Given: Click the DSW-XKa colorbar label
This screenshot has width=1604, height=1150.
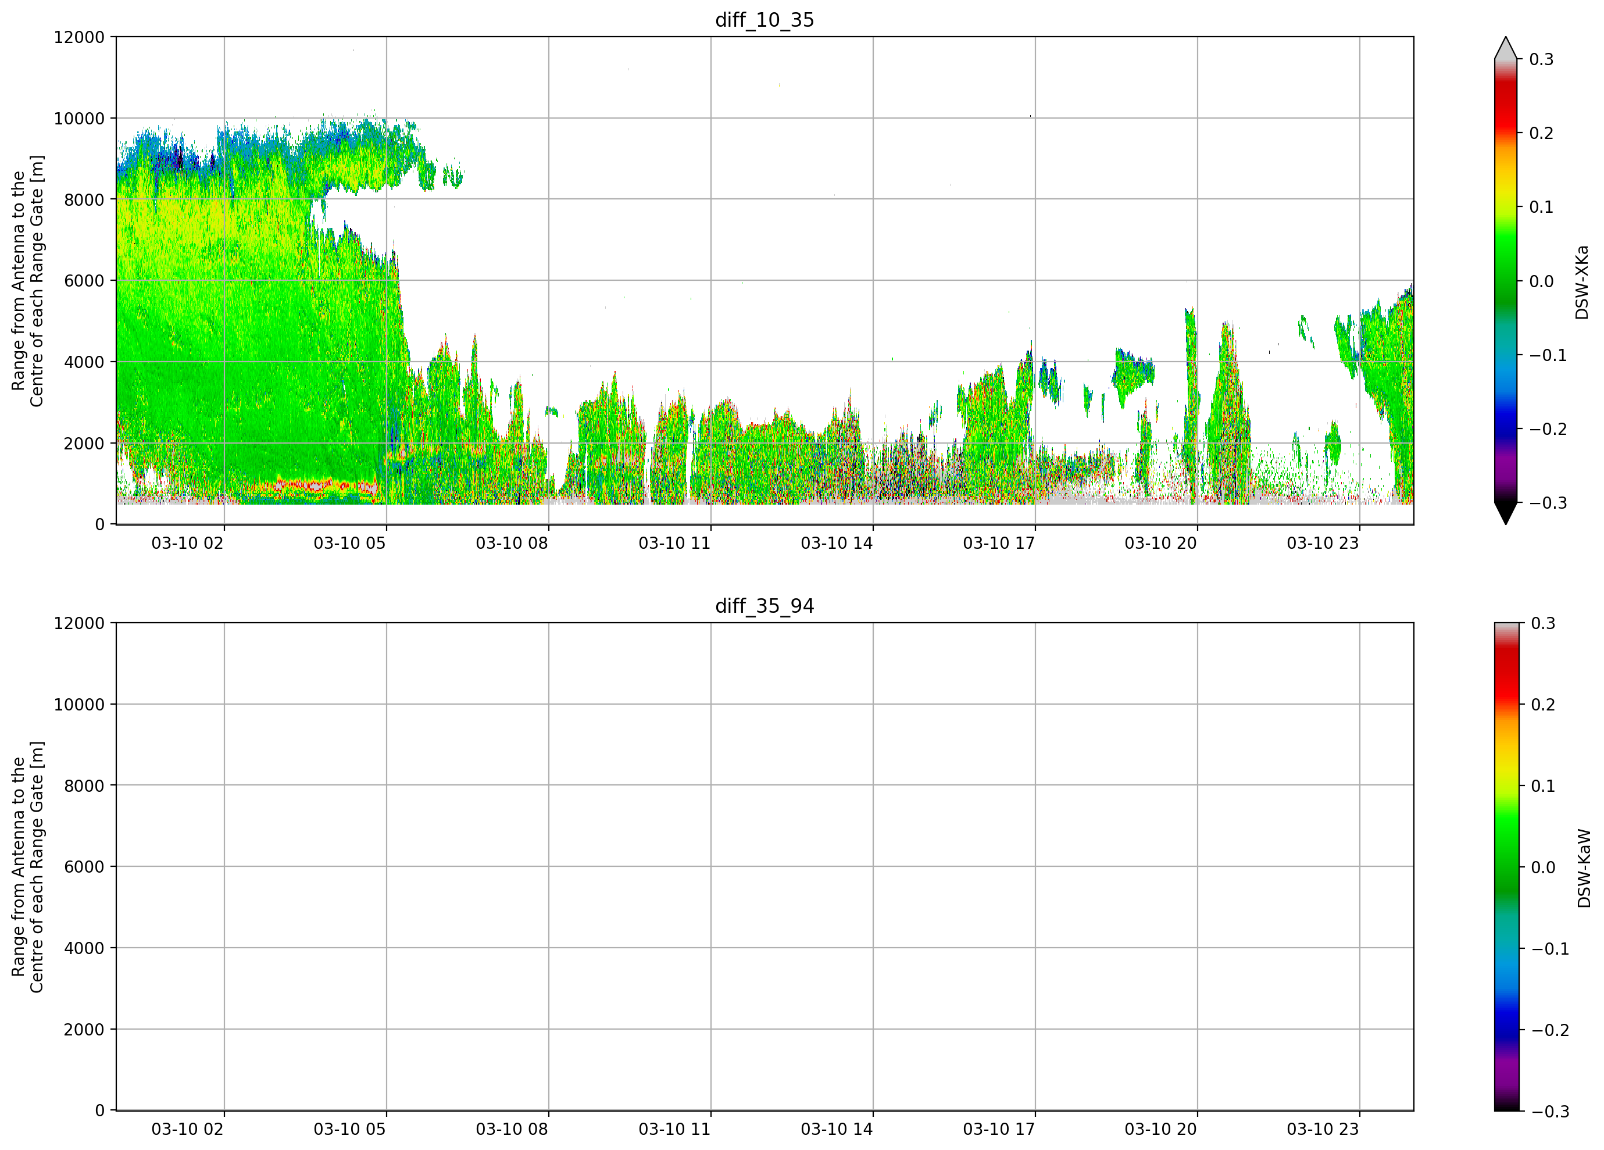Looking at the screenshot, I should [x=1582, y=282].
